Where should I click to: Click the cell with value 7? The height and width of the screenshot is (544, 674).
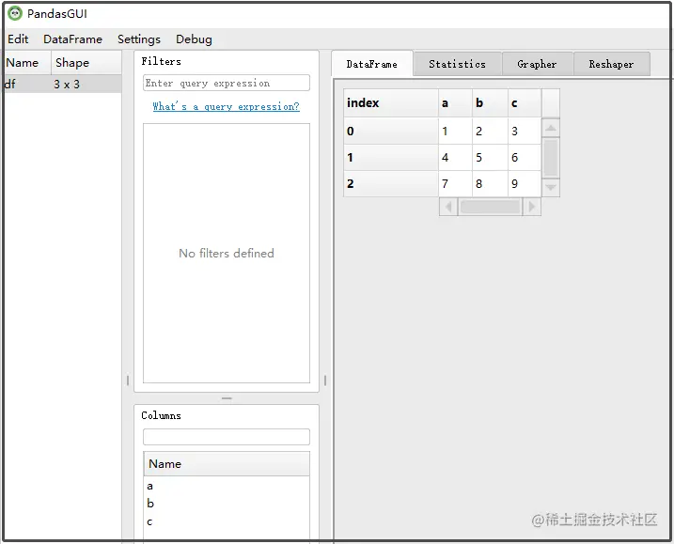[x=455, y=184]
